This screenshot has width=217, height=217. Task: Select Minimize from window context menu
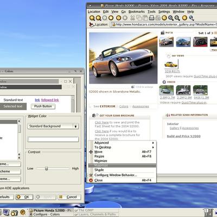122,161
